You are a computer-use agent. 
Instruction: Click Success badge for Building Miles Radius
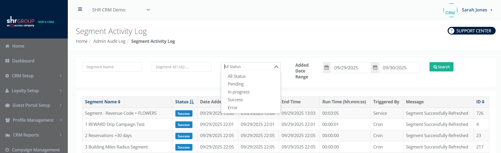coord(184,147)
